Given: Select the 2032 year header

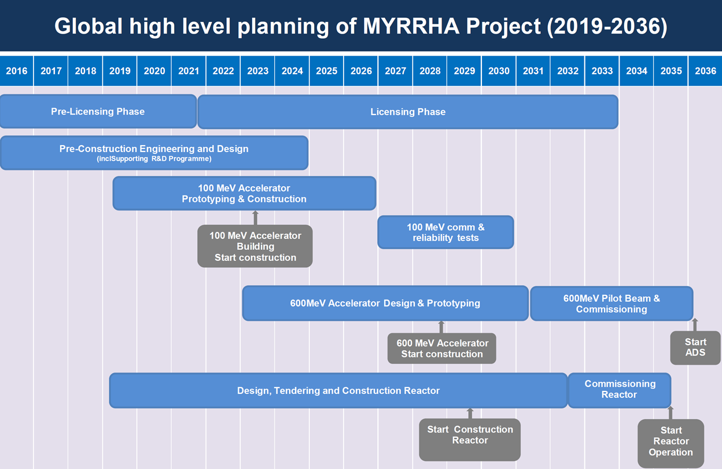Looking at the screenshot, I should pos(568,71).
